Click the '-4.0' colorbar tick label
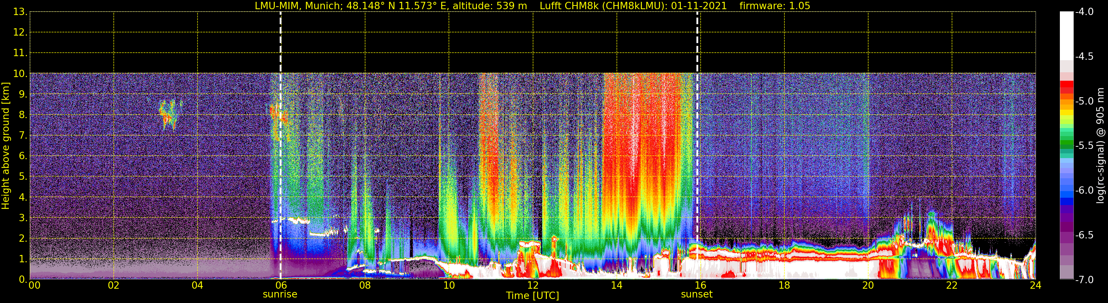The image size is (1108, 303). click(x=1084, y=12)
